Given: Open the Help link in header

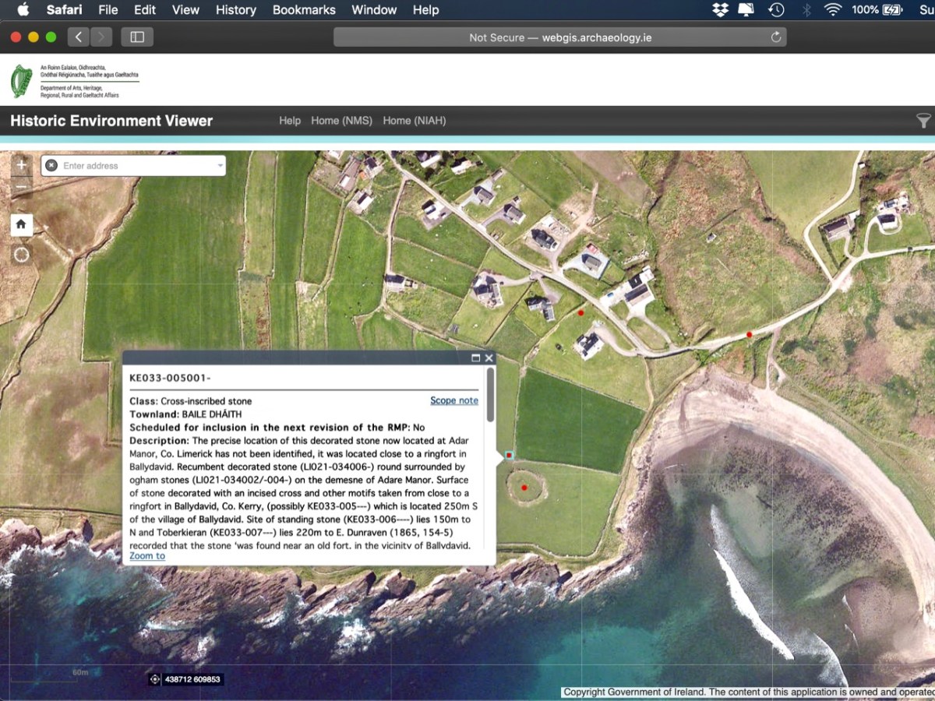Looking at the screenshot, I should pos(290,121).
